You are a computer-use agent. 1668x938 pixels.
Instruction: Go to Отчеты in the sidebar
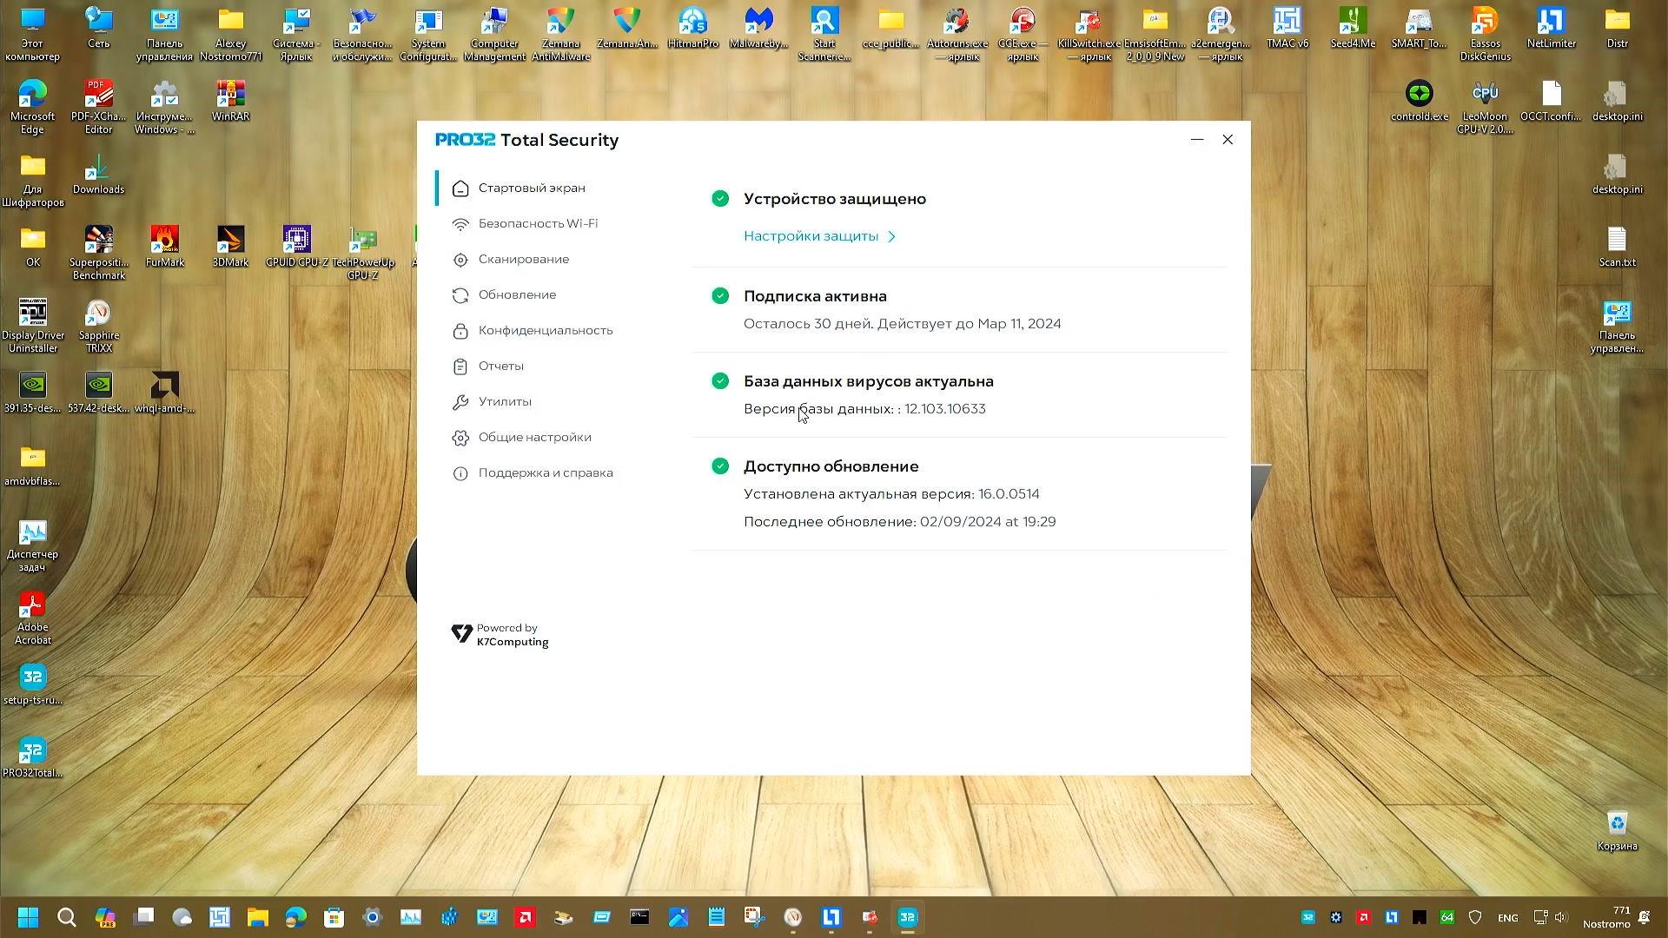(x=500, y=367)
